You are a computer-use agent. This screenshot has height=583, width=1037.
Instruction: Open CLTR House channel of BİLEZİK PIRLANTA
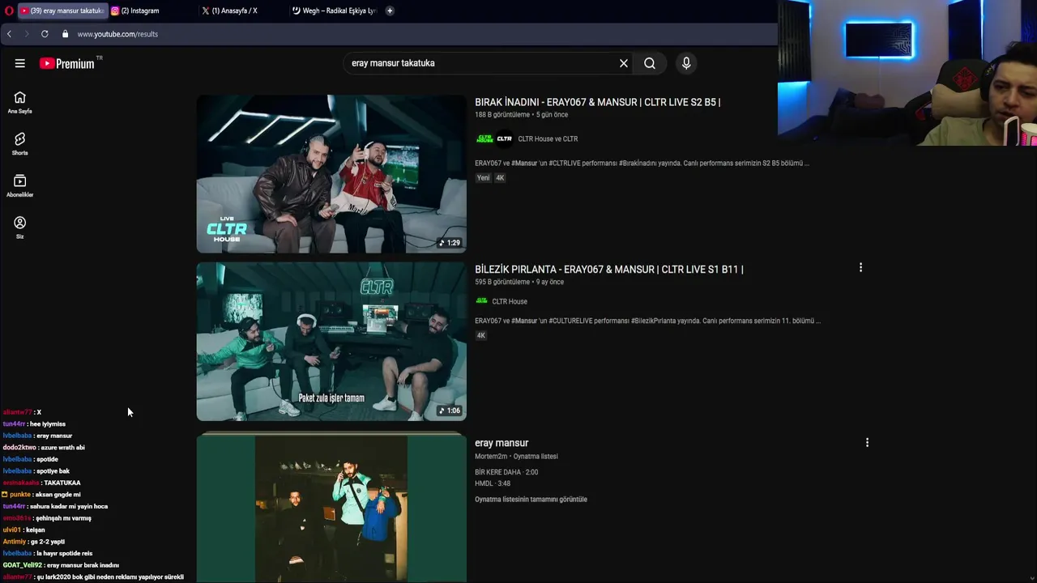pyautogui.click(x=510, y=301)
